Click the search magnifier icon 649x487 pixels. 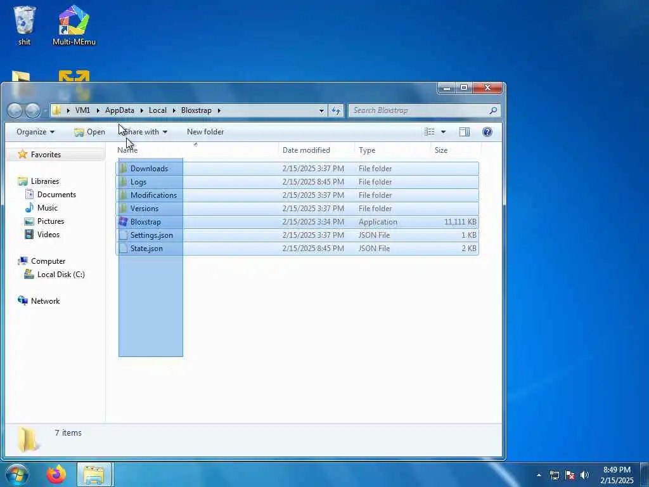click(493, 110)
